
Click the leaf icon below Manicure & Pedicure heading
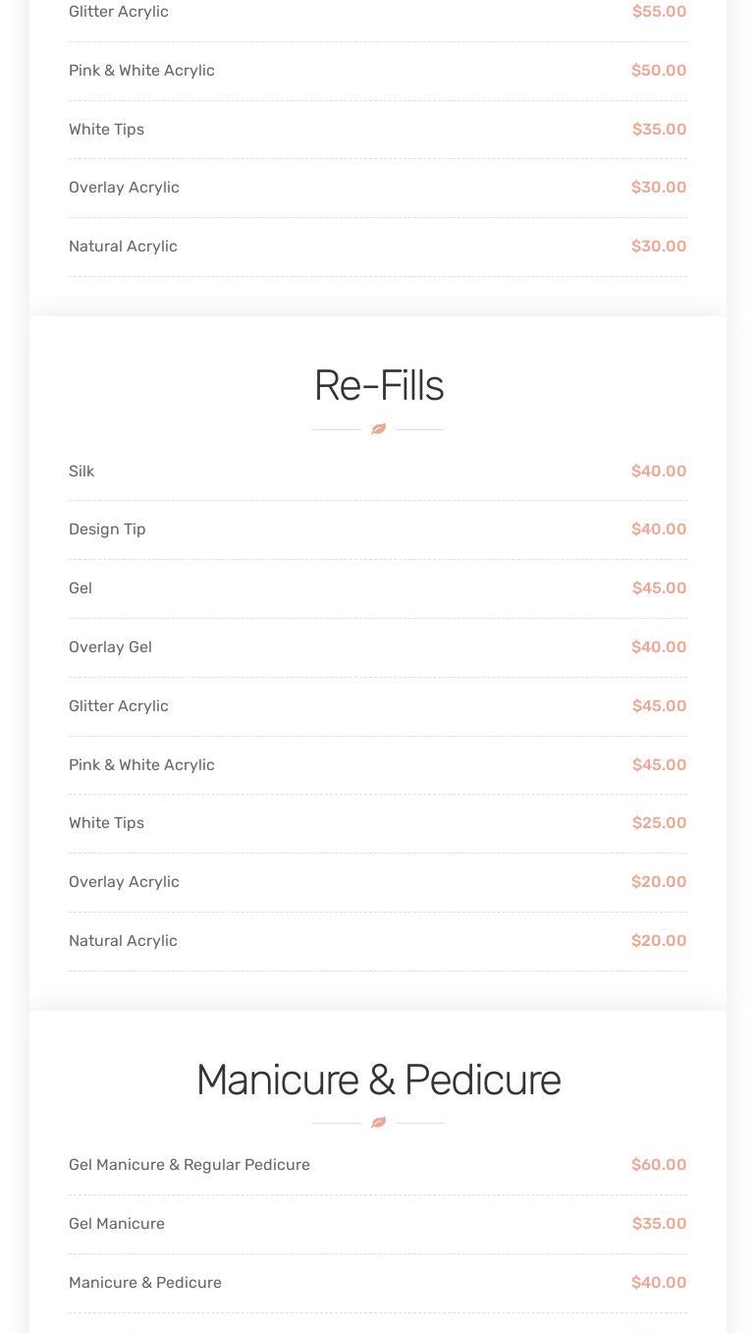point(378,1123)
